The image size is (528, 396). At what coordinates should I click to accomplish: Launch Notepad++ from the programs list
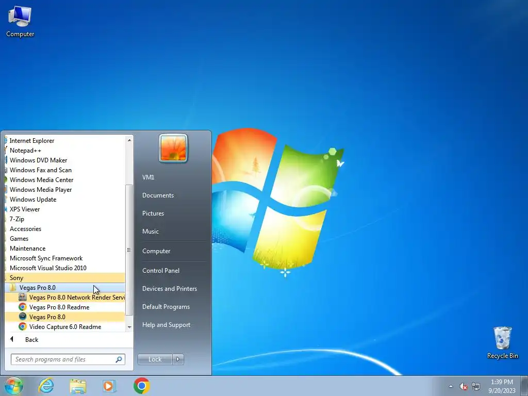pyautogui.click(x=64, y=151)
